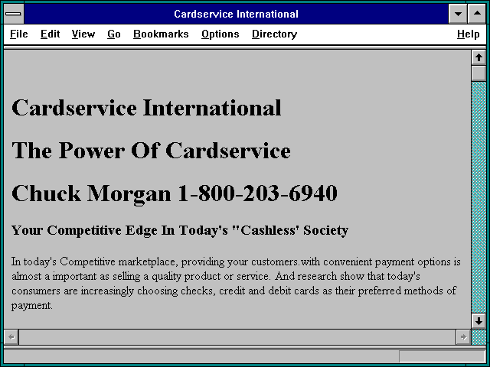The image size is (490, 367).
Task: Click the Chuck Morgan 1-800-203-6940 heading
Action: [175, 193]
